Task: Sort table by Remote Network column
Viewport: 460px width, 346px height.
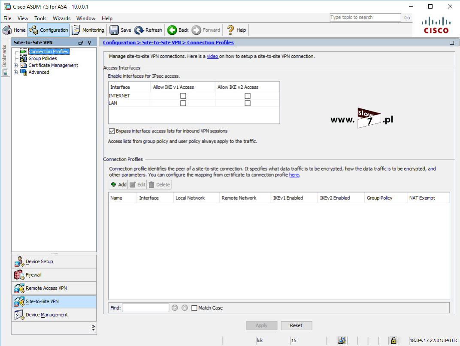Action: click(245, 198)
